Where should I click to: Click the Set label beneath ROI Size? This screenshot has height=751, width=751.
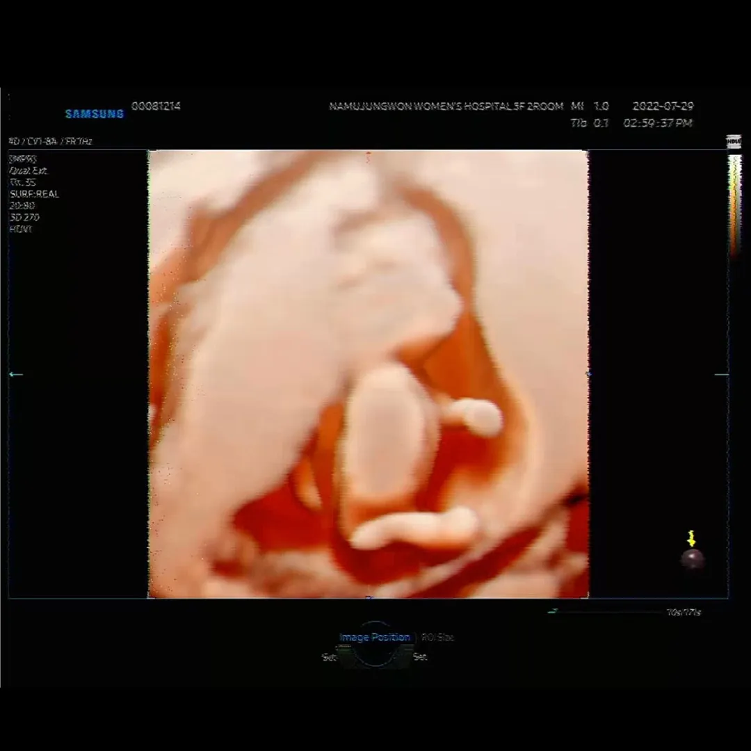420,656
